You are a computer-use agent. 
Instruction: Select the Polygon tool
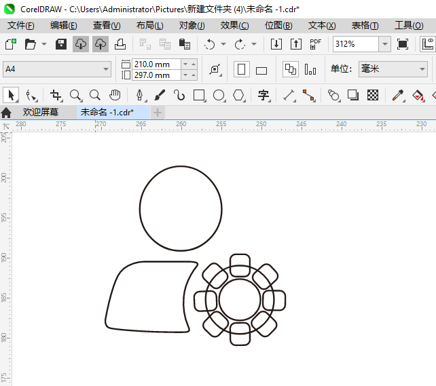[x=238, y=95]
